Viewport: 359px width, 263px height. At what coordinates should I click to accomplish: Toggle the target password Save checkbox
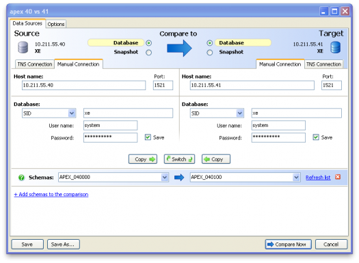[316, 137]
